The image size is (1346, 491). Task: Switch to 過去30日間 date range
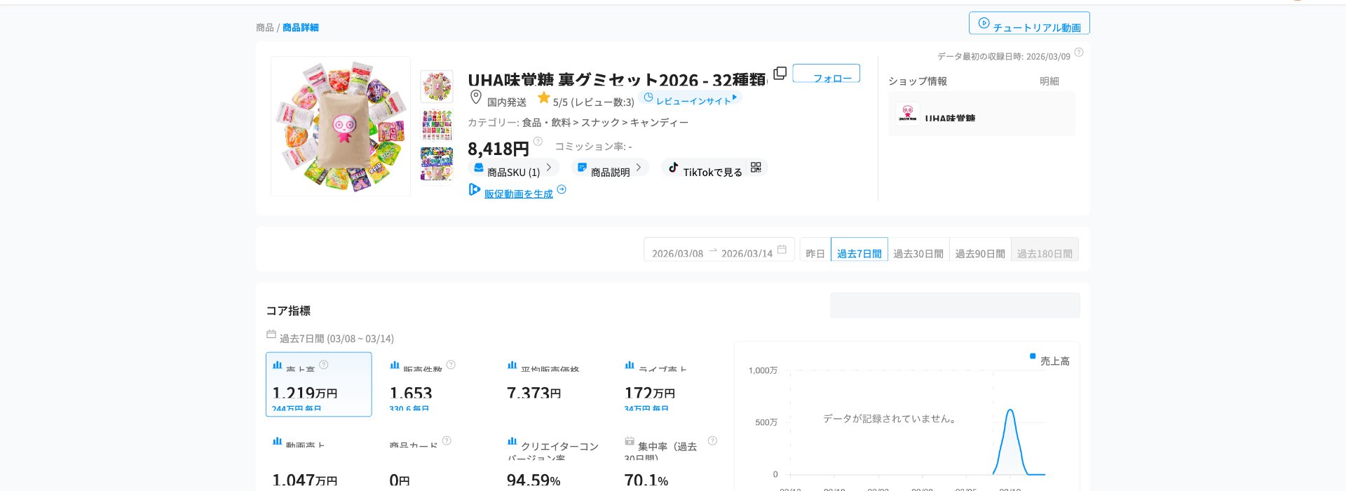click(x=918, y=250)
